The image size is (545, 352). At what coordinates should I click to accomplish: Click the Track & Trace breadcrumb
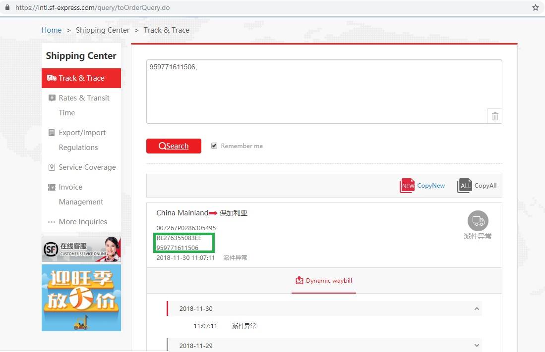pos(167,30)
